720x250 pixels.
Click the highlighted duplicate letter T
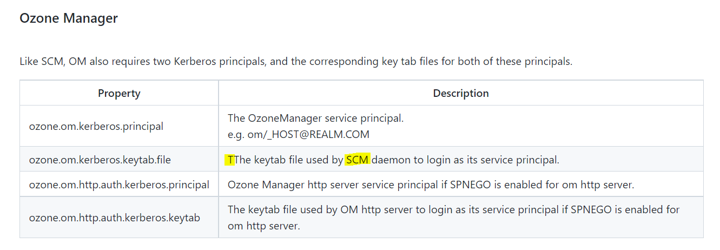[x=230, y=160]
